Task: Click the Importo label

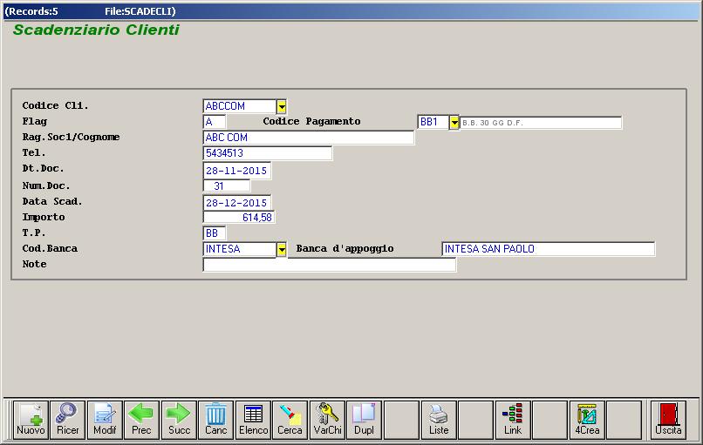Action: (44, 218)
